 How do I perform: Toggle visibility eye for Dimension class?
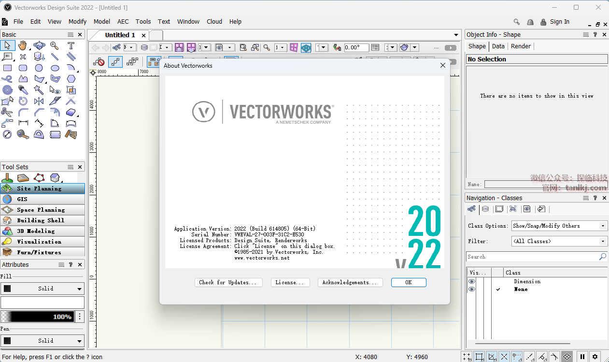tap(472, 281)
